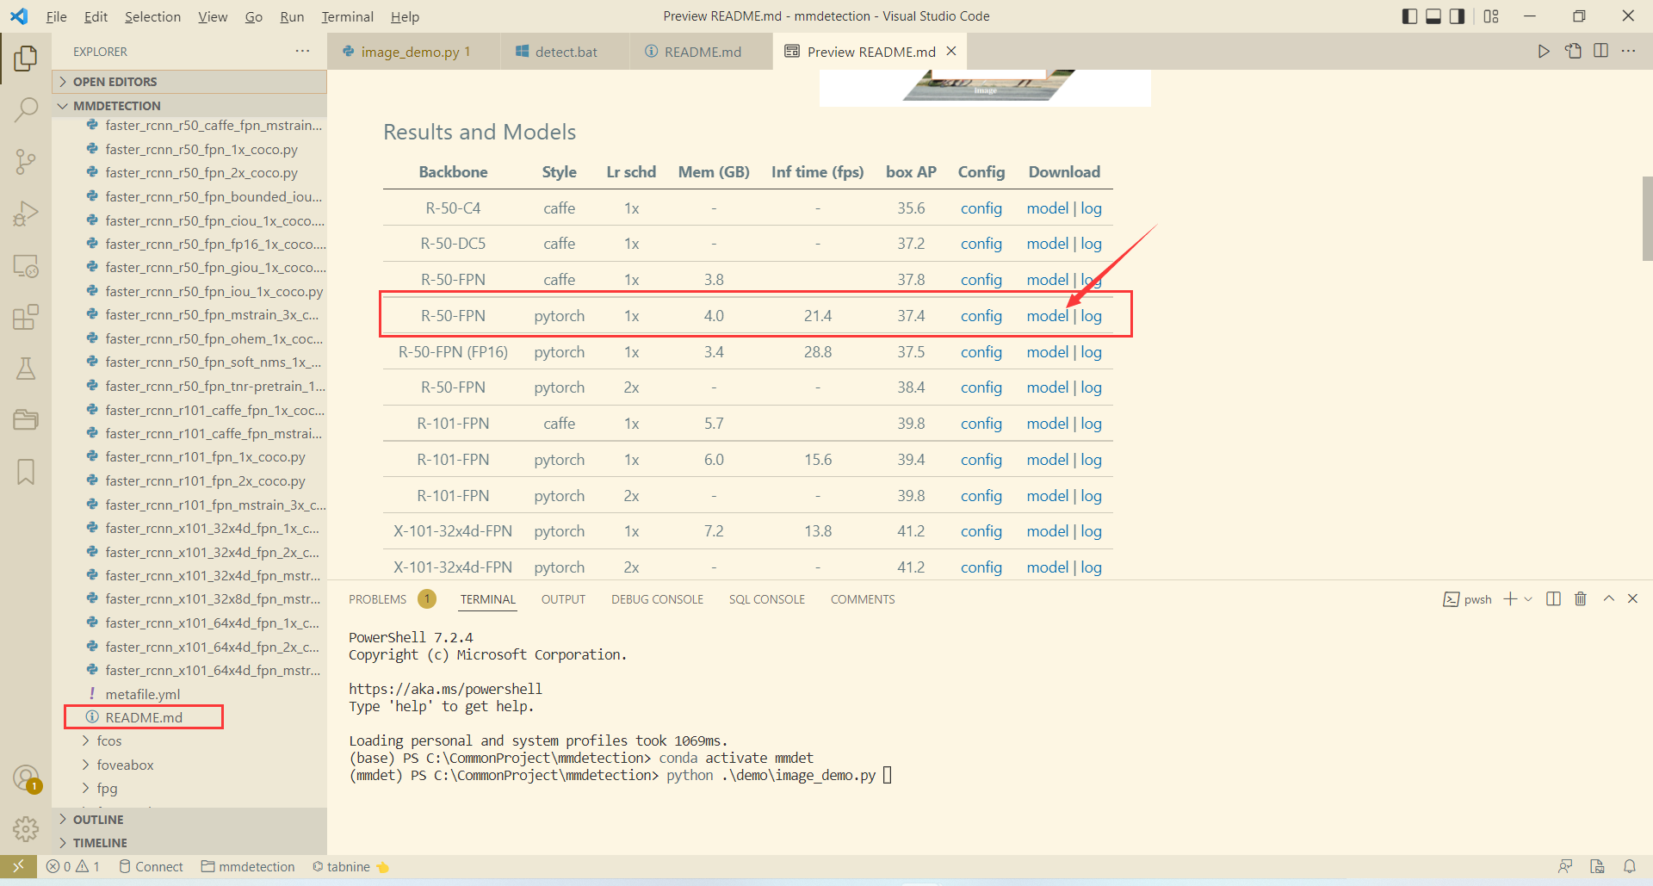Toggle Secondary Side Bar layout button

1457,16
